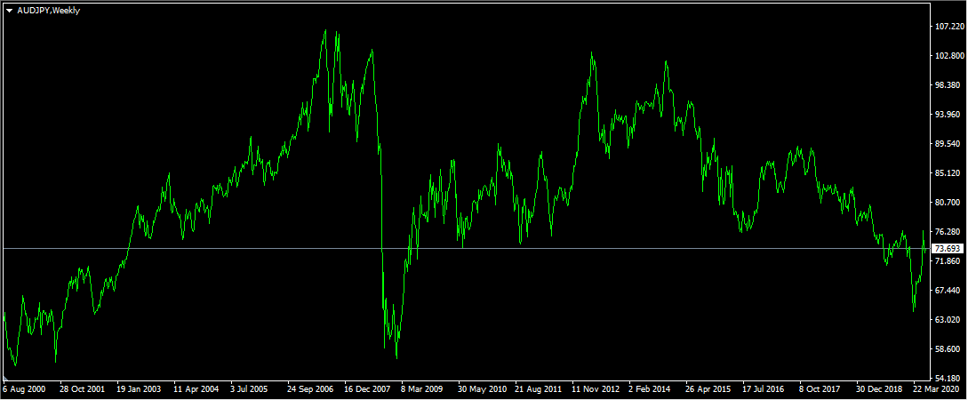Click the chart shift triangle marker at bottom-left

tap(5, 378)
